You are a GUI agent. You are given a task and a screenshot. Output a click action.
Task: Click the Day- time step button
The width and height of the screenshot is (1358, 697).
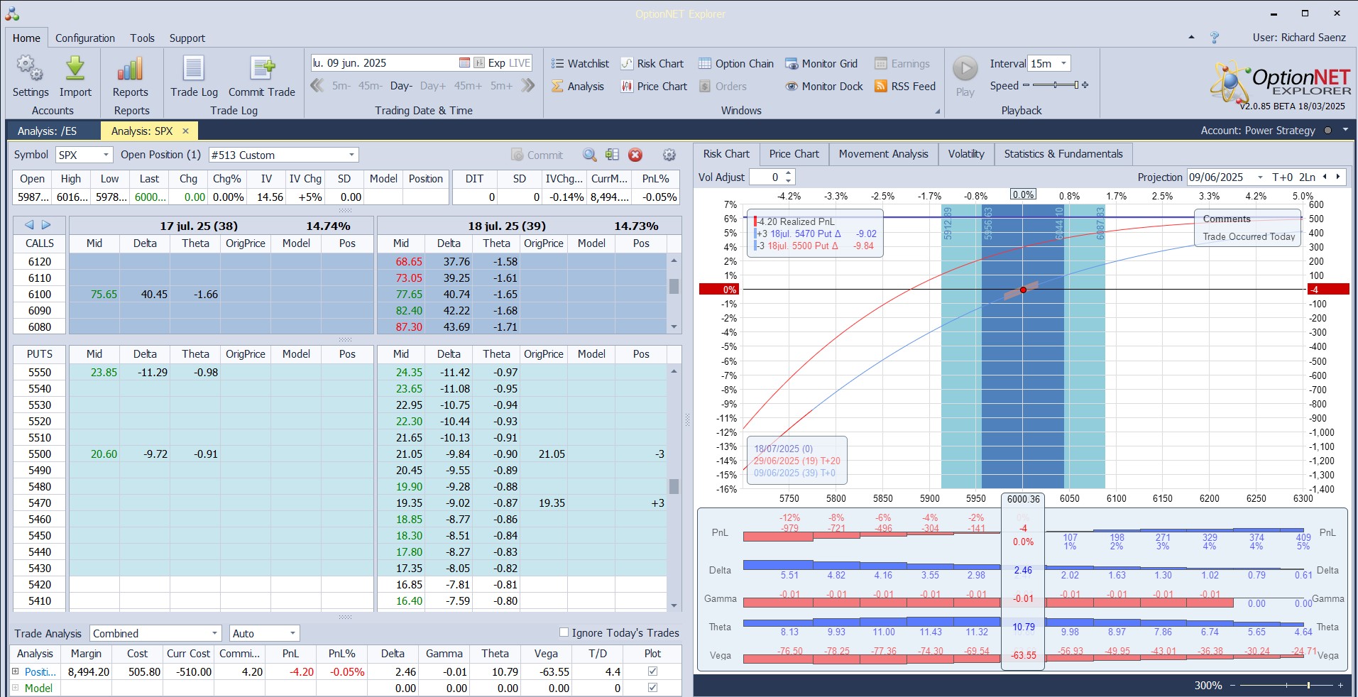[x=401, y=86]
